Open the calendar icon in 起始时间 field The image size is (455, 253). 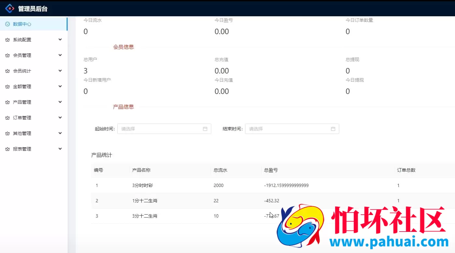coord(205,129)
